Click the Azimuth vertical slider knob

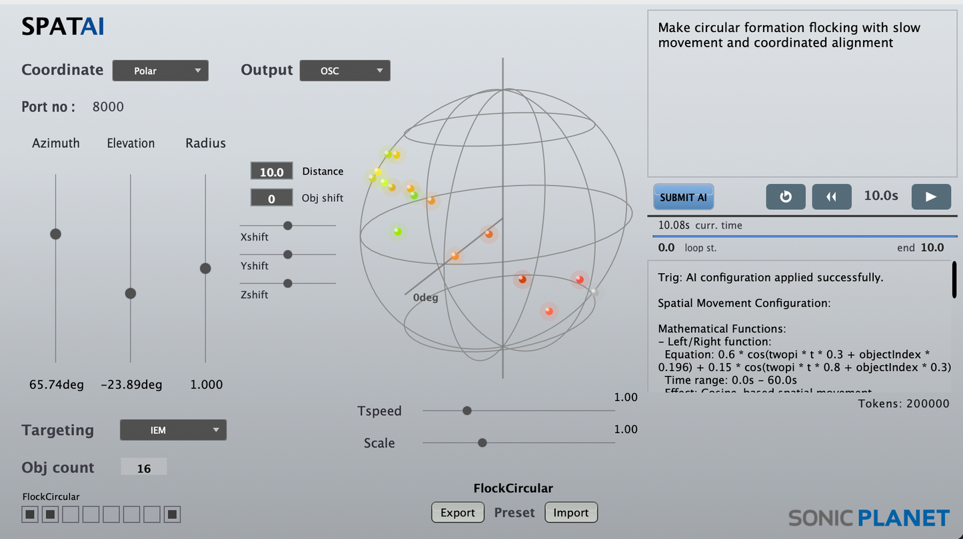point(55,234)
